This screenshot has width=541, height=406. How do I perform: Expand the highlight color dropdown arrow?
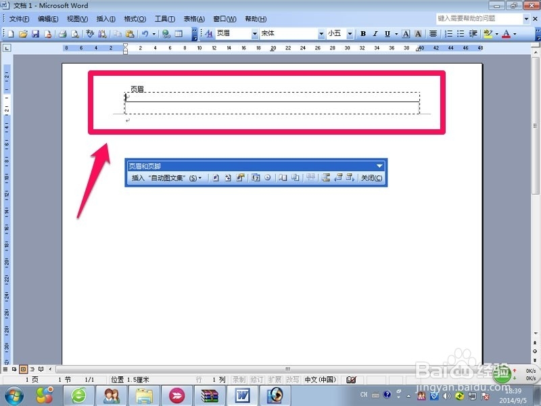(497, 34)
